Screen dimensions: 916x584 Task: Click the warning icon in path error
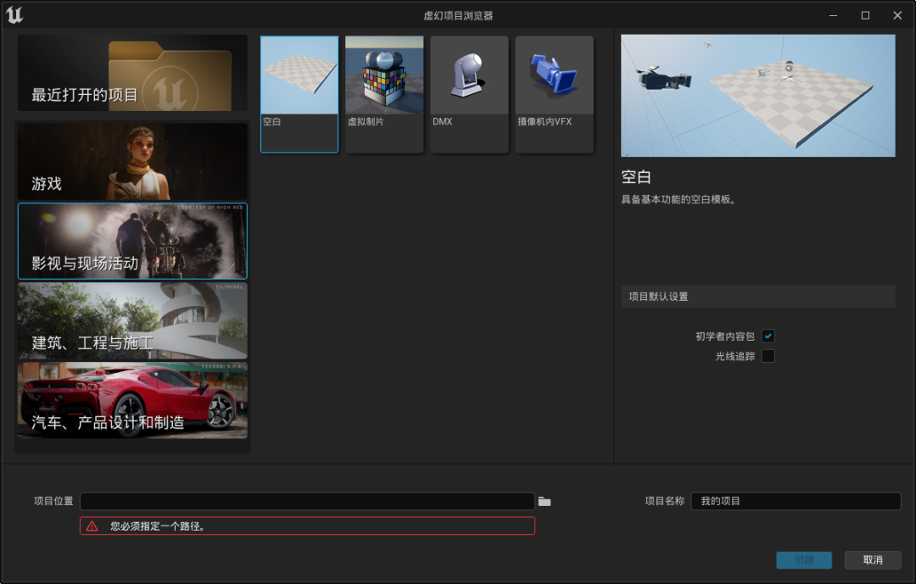tap(92, 526)
